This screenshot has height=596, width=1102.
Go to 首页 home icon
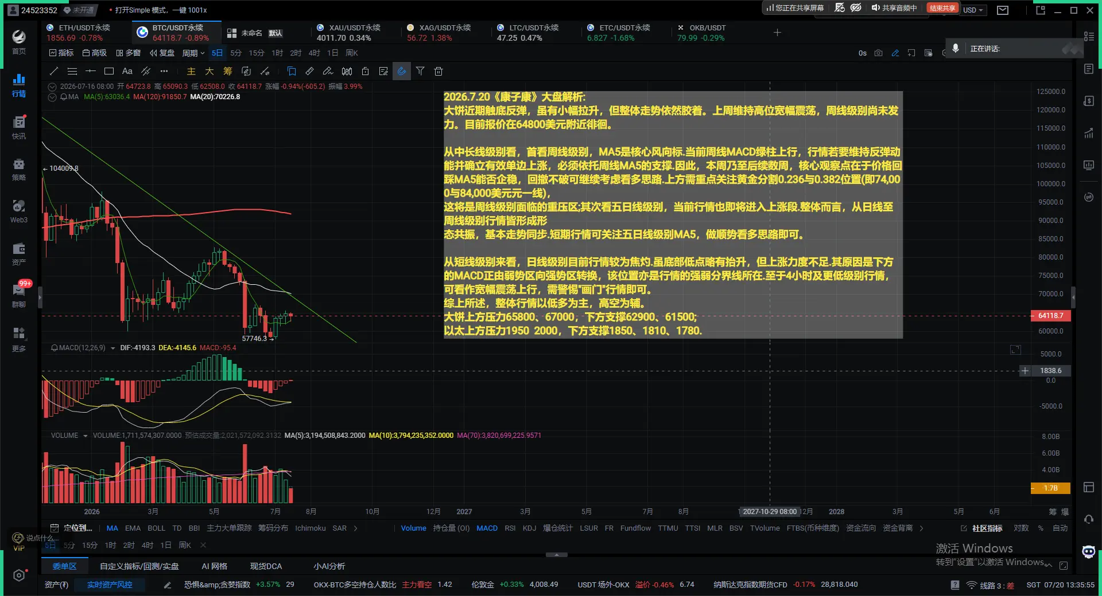tap(19, 42)
